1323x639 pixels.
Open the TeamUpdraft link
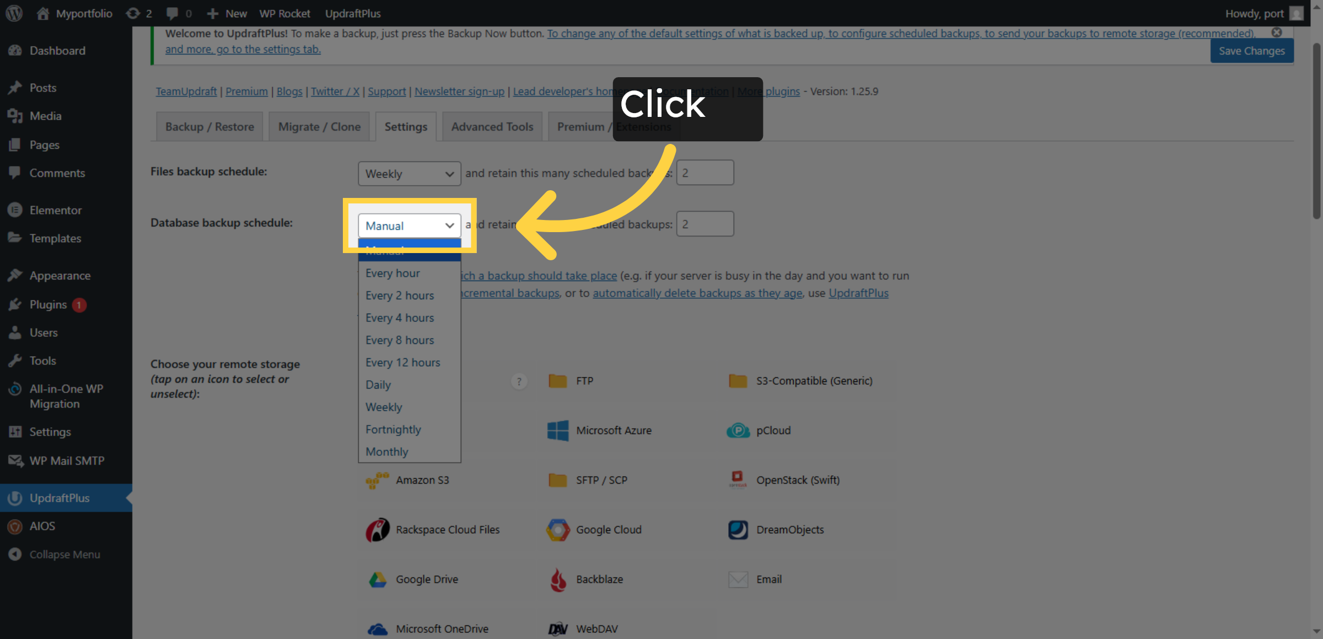[x=186, y=92]
